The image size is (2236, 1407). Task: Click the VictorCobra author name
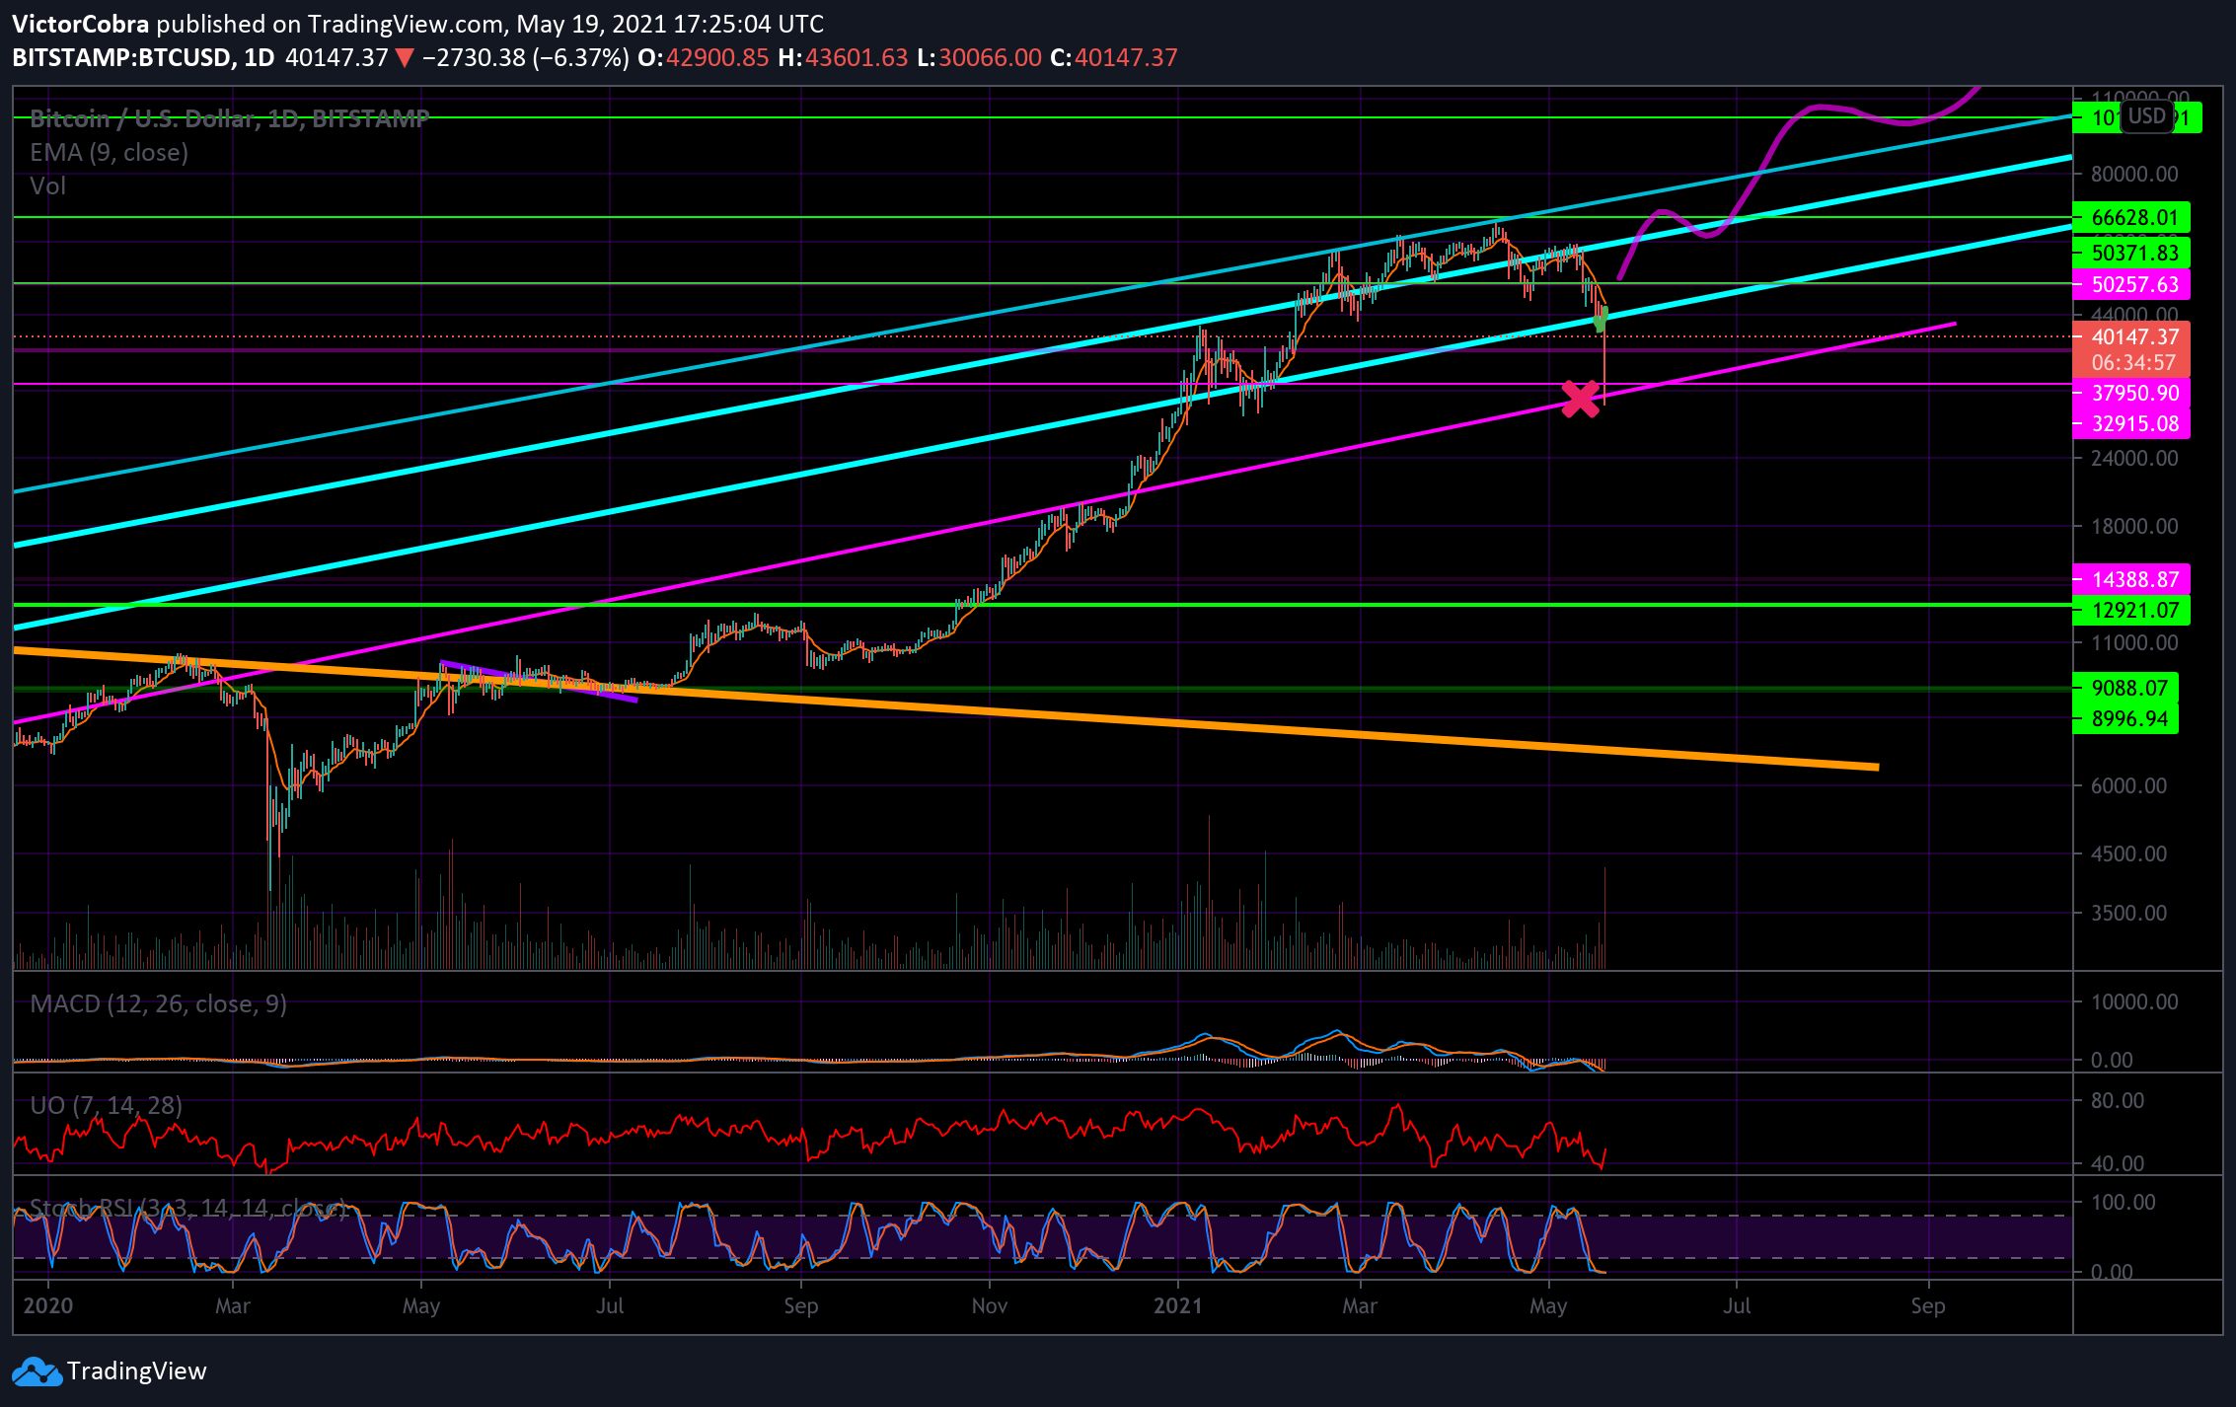click(x=81, y=24)
